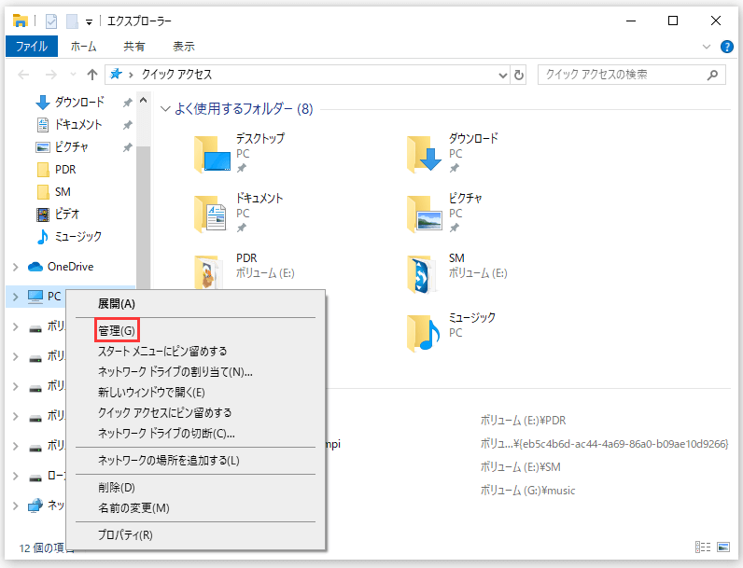Switch to large icons view in status bar
The height and width of the screenshot is (568, 743).
723,547
